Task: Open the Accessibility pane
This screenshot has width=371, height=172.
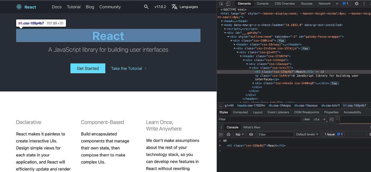Action: pyautogui.click(x=352, y=112)
